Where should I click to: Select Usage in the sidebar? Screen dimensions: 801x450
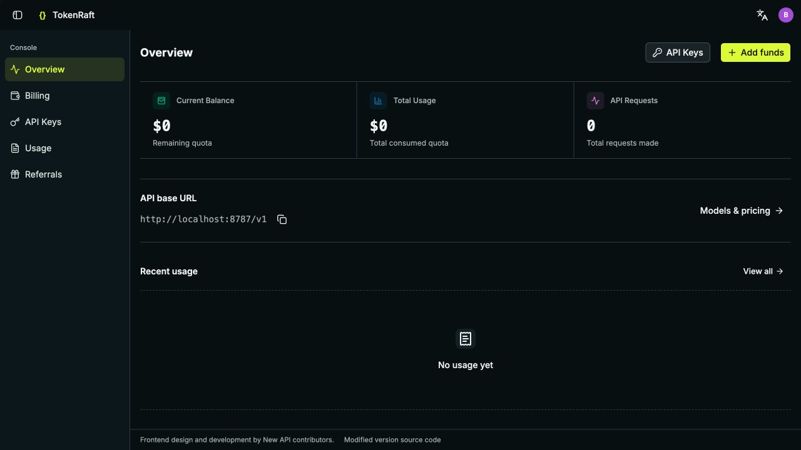64,148
